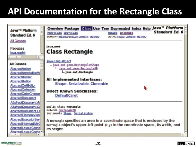
Task: Jump to CONSTR detail link
Action: pyautogui.click(x=130, y=37)
